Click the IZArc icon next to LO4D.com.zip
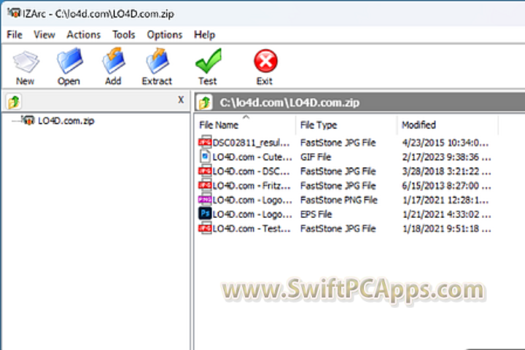The width and height of the screenshot is (525, 350). [x=28, y=120]
